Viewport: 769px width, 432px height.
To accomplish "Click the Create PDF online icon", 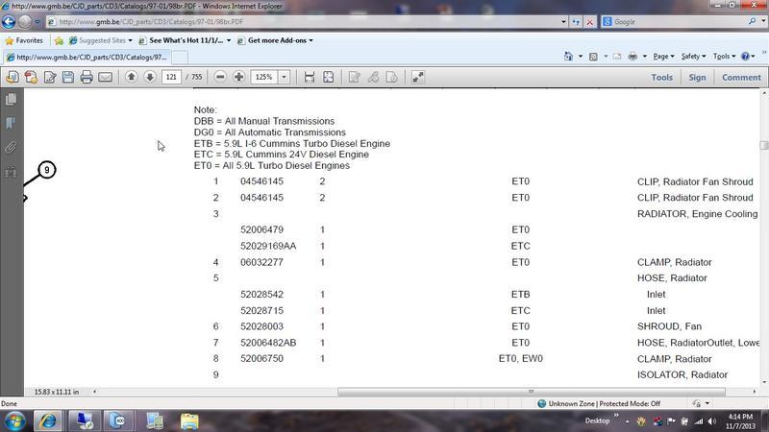I will click(31, 77).
